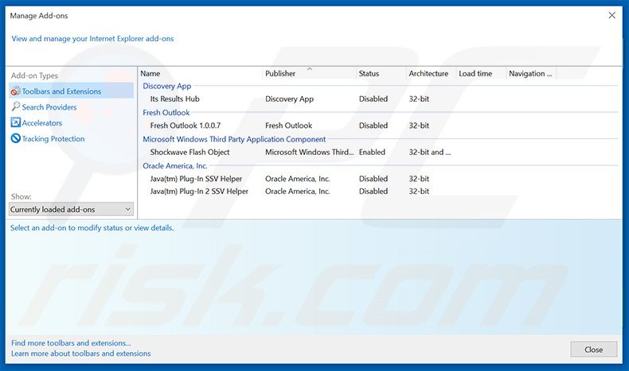Click Find more toolbars and extensions link
This screenshot has height=371, width=629.
pyautogui.click(x=71, y=343)
